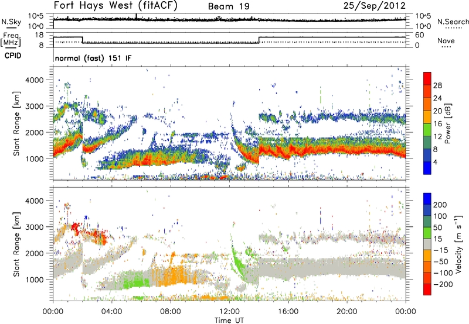Screen dimensions: 469x324
Task: Click the gray segment of velocity colorbar
Action: 427,244
